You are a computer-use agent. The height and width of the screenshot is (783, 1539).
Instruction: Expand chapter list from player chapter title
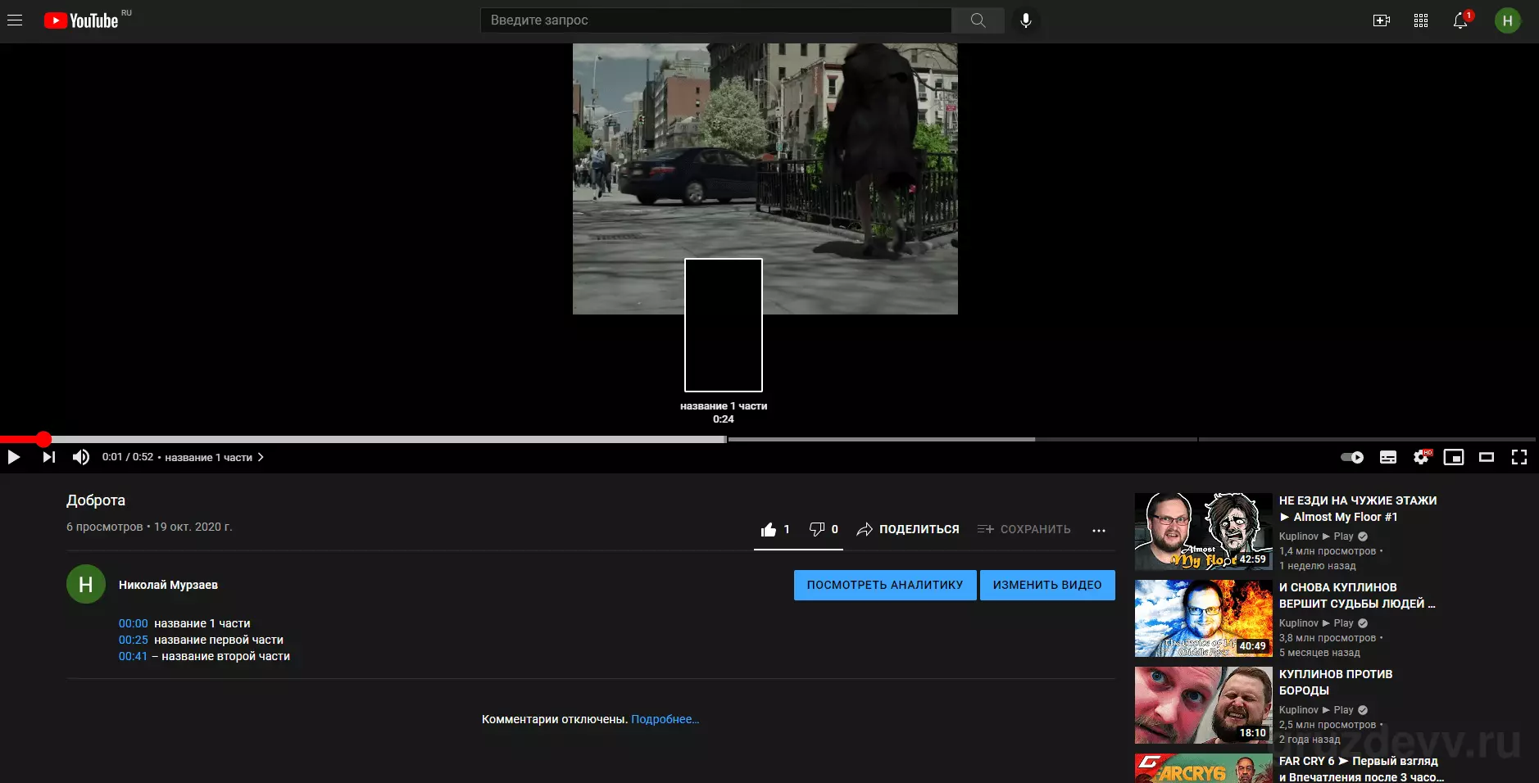click(215, 457)
